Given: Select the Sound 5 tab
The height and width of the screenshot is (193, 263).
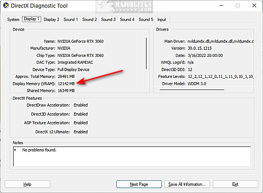Looking at the screenshot, I should (146, 19).
